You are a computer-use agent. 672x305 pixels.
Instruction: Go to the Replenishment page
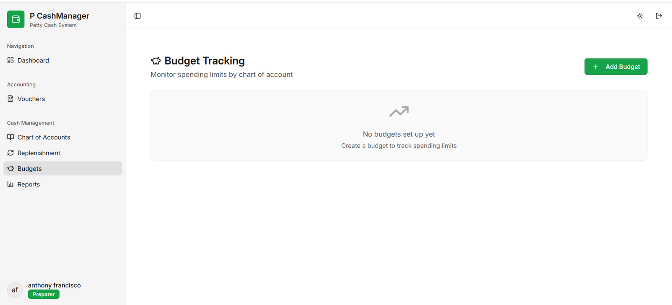click(x=39, y=153)
